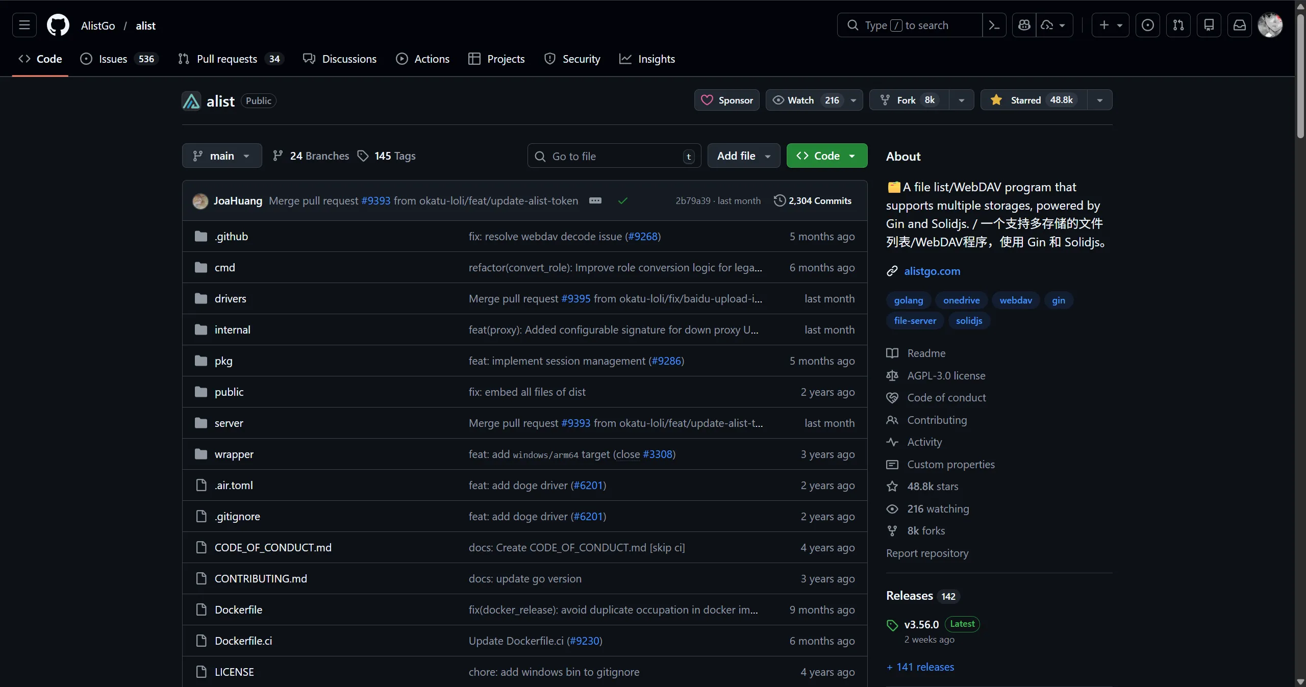1306x687 pixels.
Task: Open GitHub Copilot from the header
Action: click(x=1023, y=25)
